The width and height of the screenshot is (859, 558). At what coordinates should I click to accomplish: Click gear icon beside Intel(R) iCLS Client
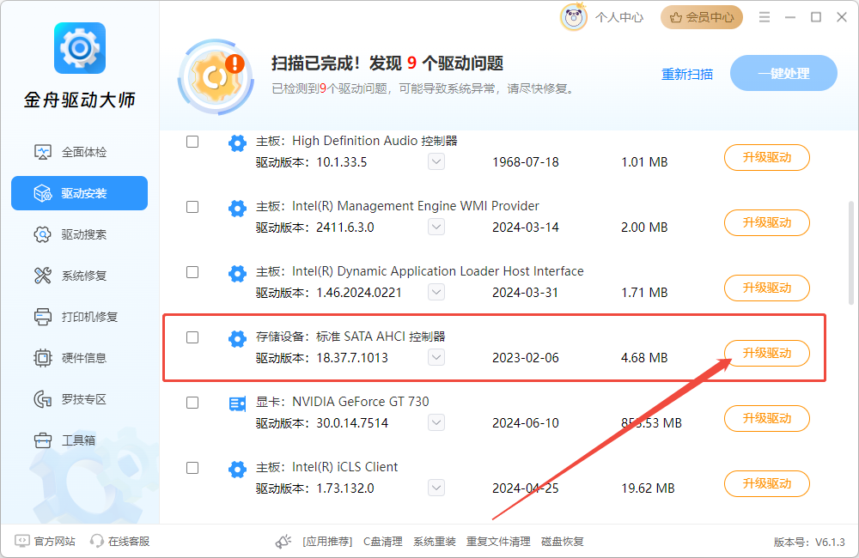point(237,469)
